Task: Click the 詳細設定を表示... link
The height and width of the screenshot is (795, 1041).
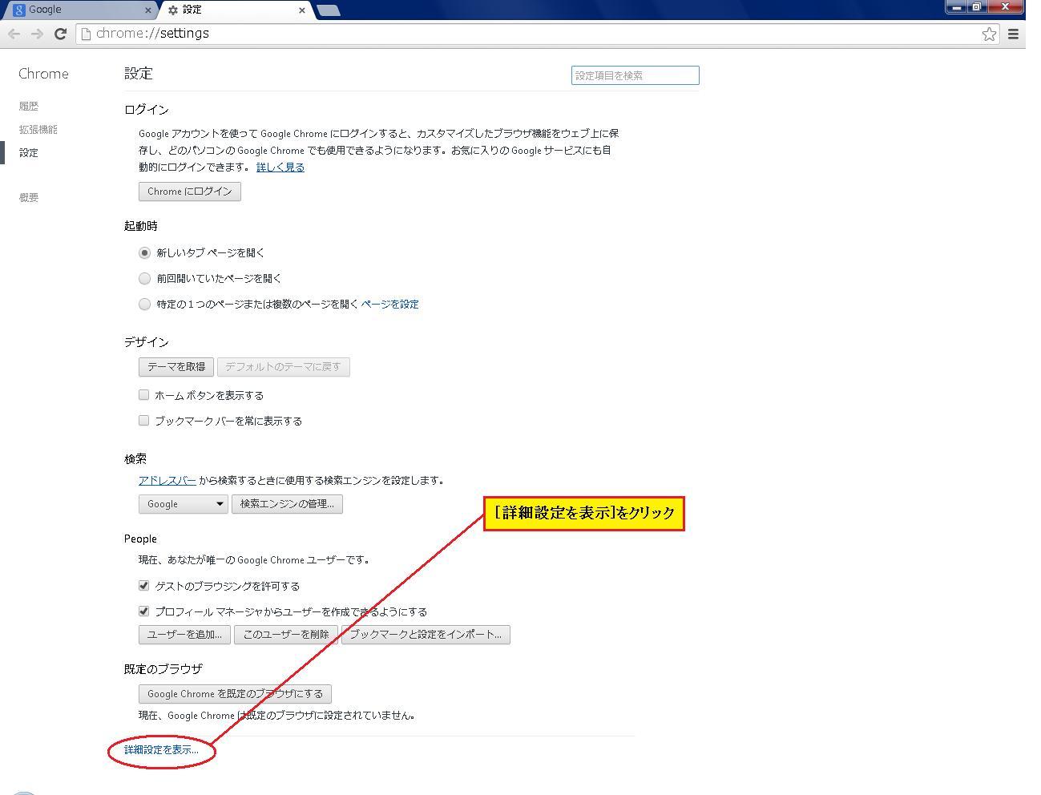Action: [x=161, y=750]
